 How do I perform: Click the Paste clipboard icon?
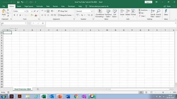[x=4, y=12]
